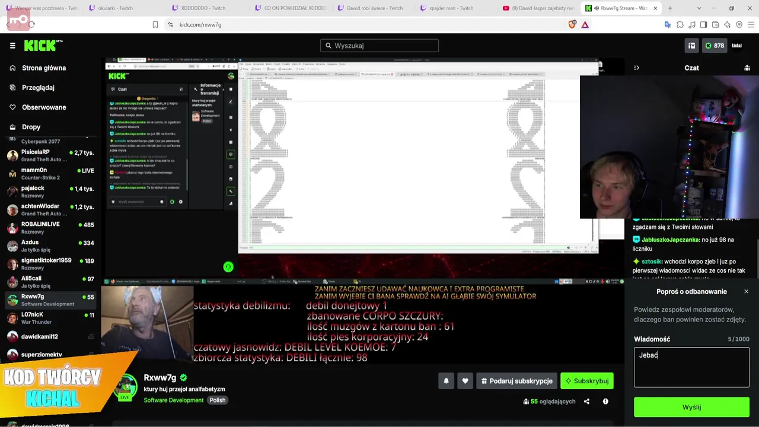Switch to the Dawid Jasper YouTube tab
Image resolution: width=759 pixels, height=427 pixels.
pyautogui.click(x=539, y=8)
